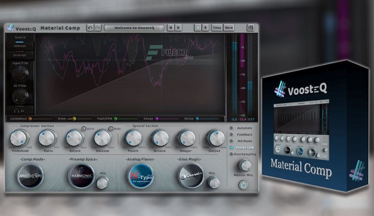Click the compression waveform display
Screen dimensions: 374x216
tap(130, 74)
